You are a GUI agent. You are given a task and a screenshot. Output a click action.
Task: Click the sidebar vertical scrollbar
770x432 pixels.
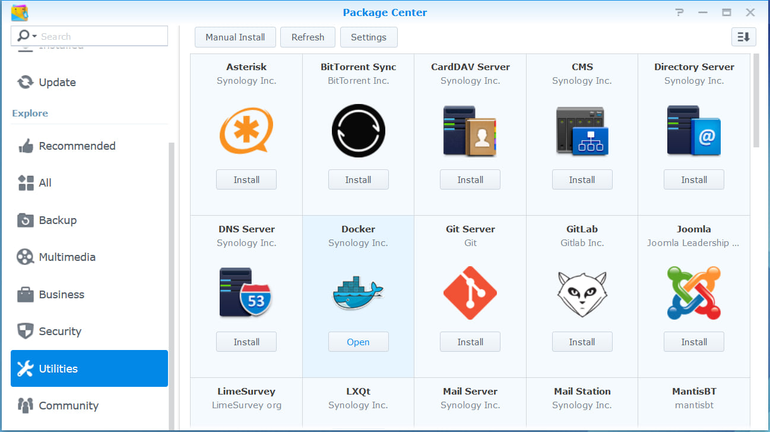(x=172, y=285)
